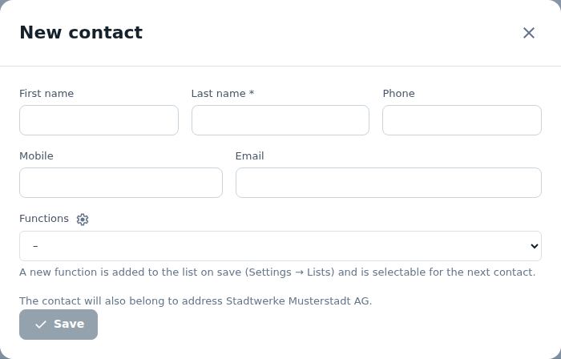Save the new contact
The width and height of the screenshot is (561, 359).
point(59,325)
